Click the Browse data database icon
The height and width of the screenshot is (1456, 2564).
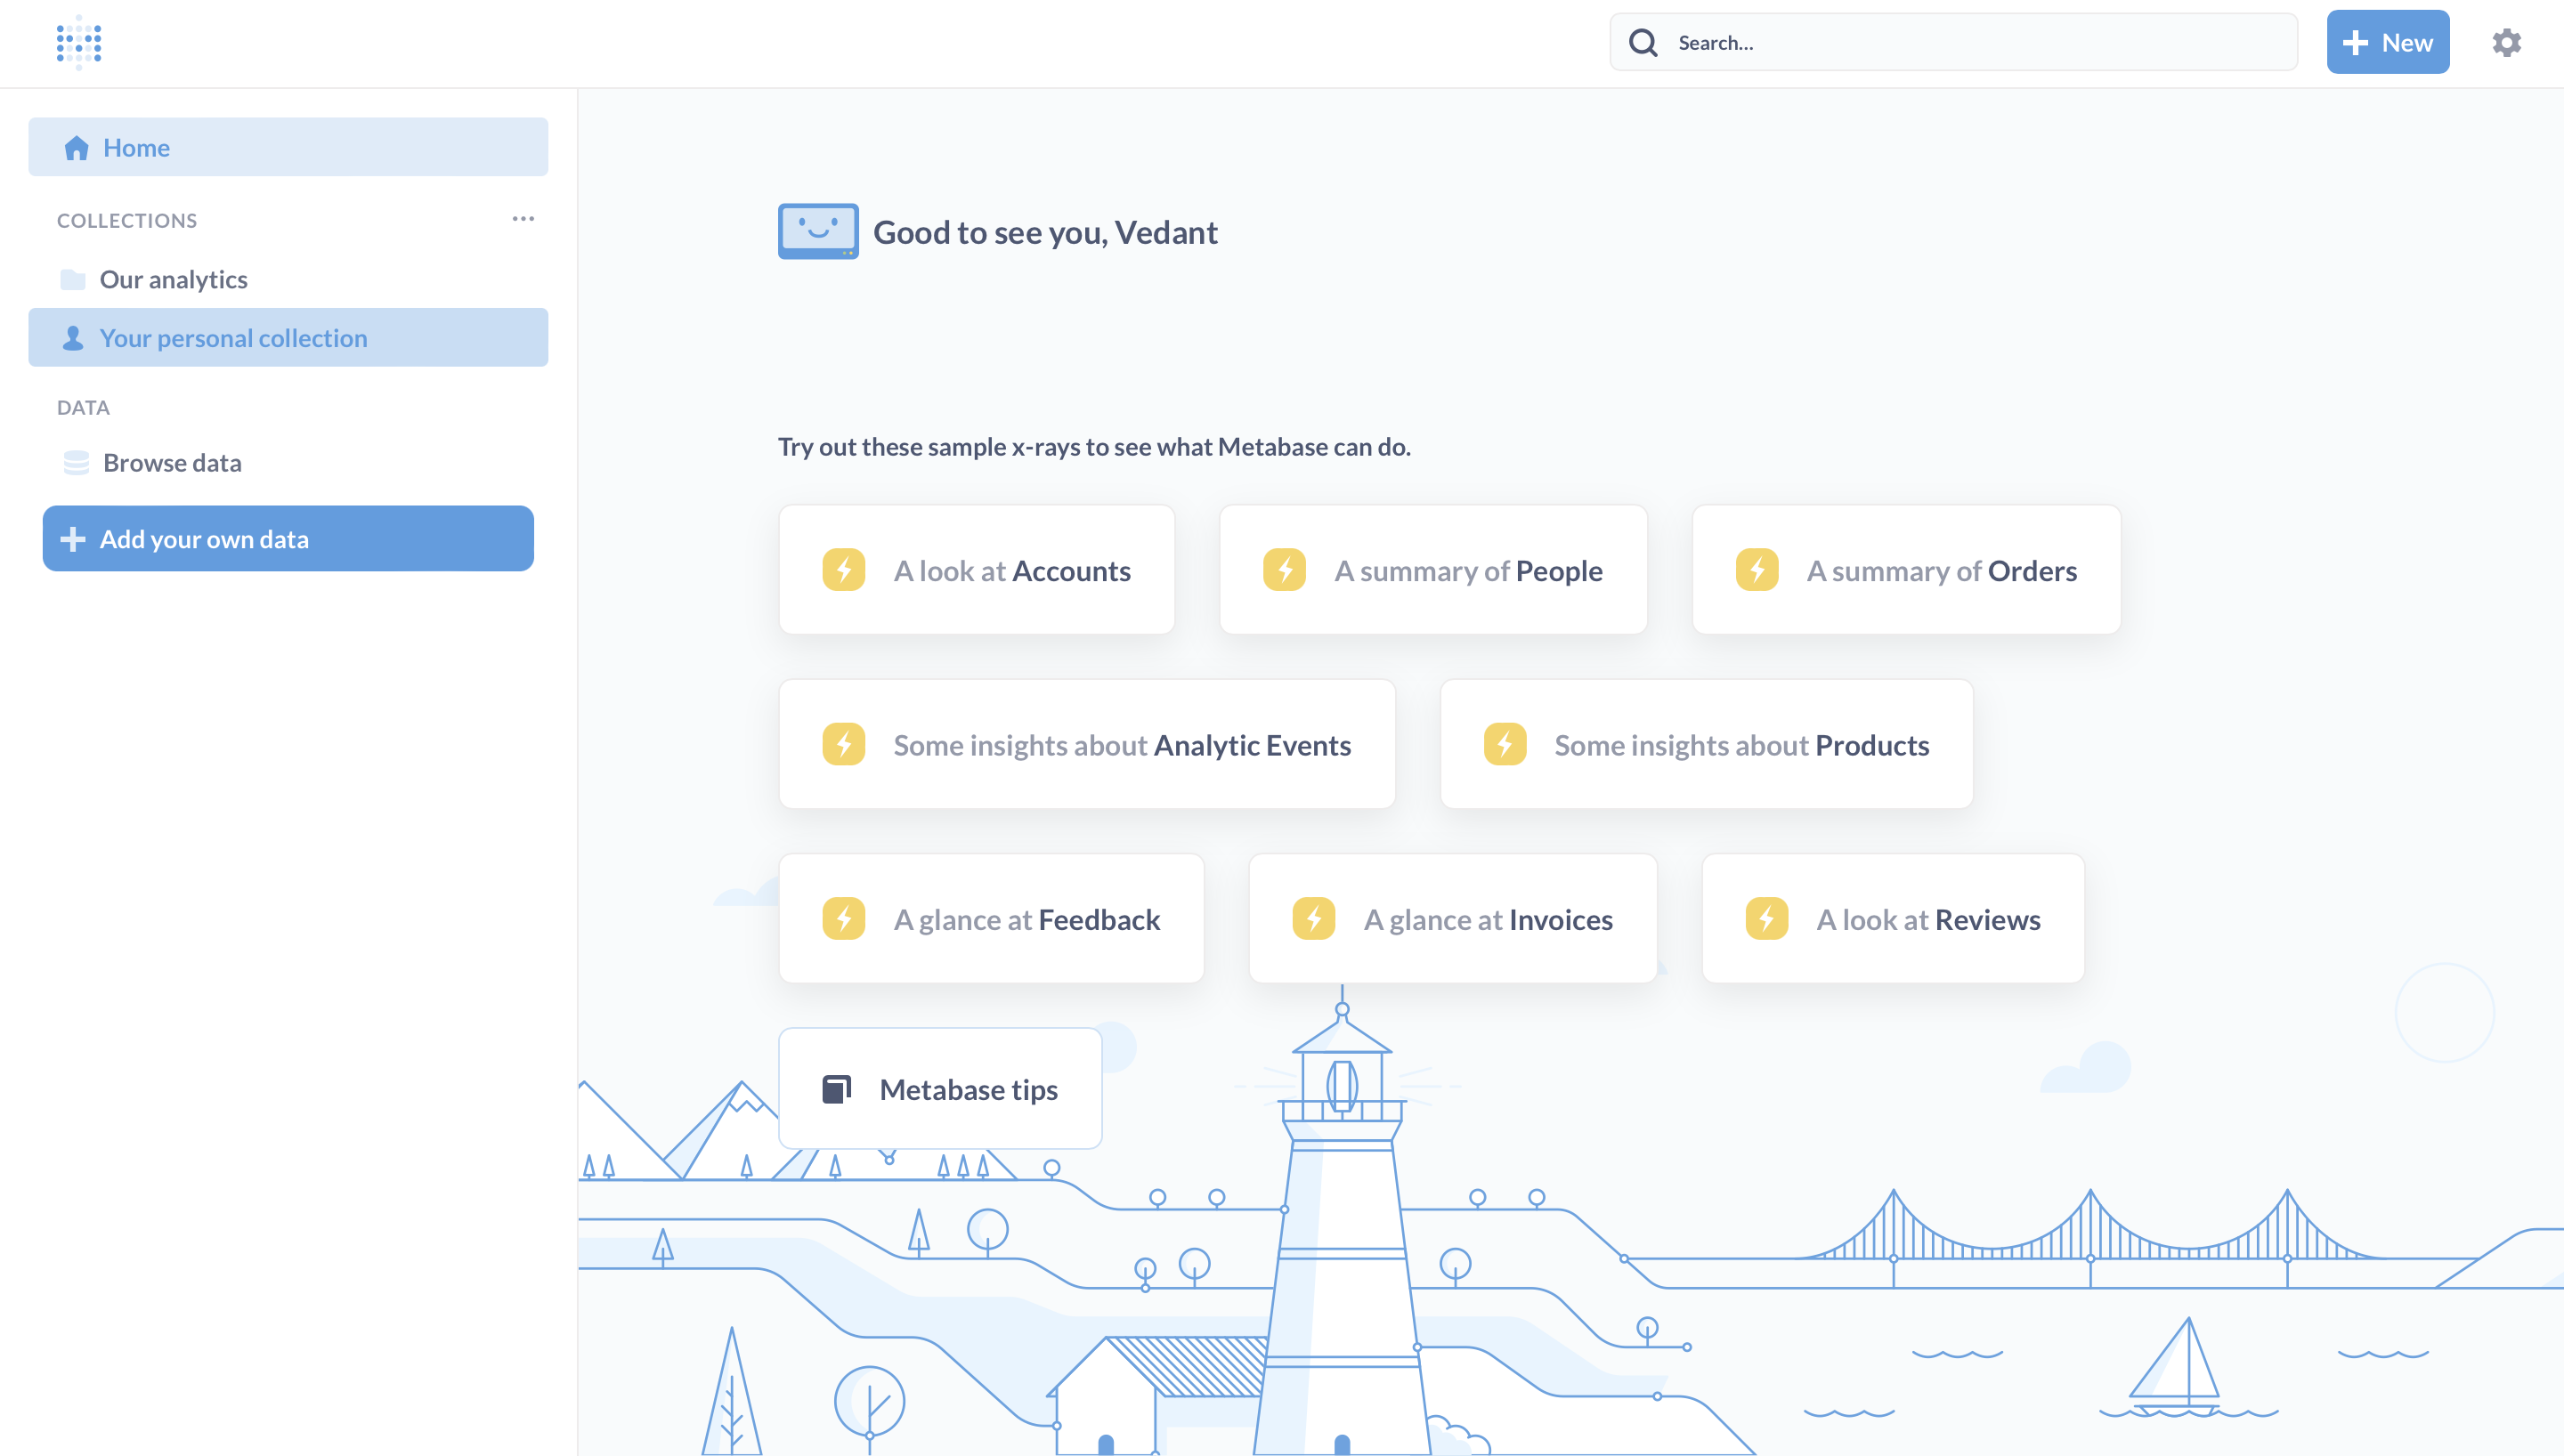point(76,462)
